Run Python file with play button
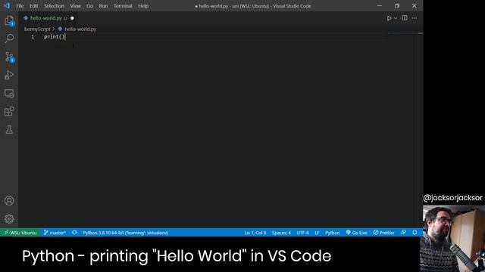 389,18
